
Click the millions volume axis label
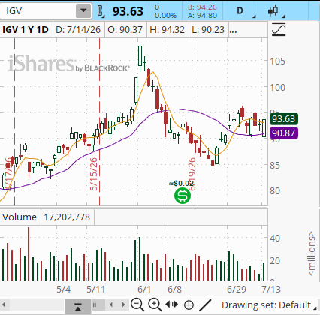[311, 253]
